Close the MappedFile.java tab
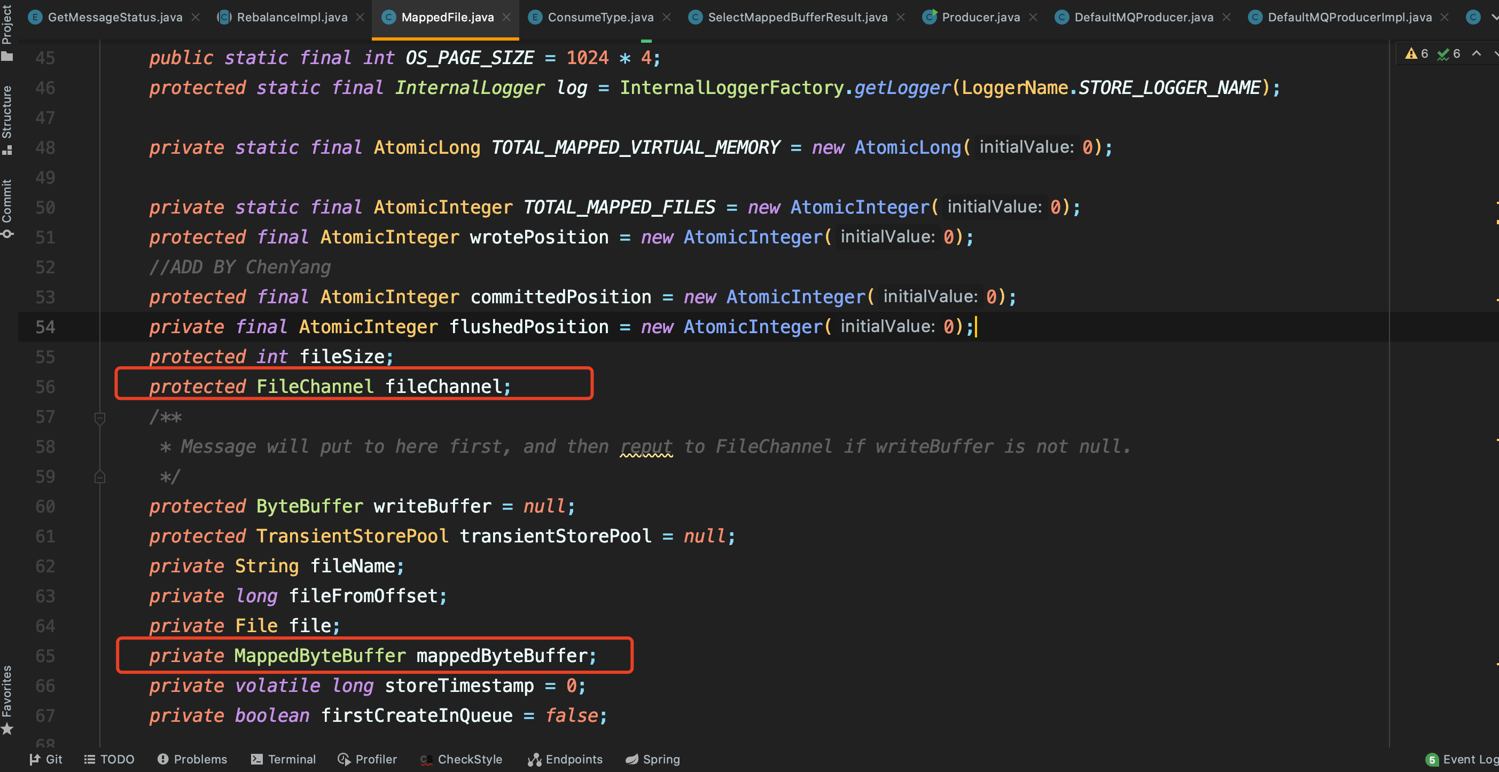The image size is (1499, 772). [507, 18]
